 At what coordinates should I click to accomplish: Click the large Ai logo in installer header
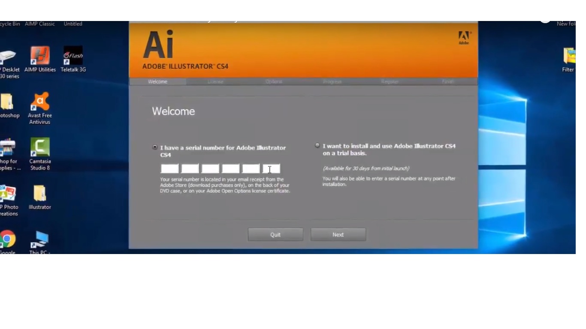[x=158, y=45]
